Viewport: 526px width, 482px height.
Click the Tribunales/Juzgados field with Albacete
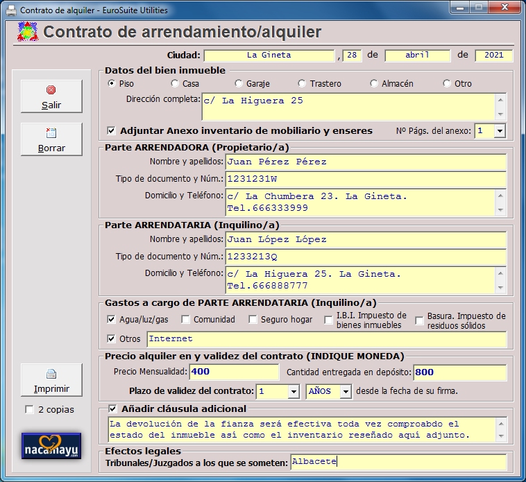398,461
